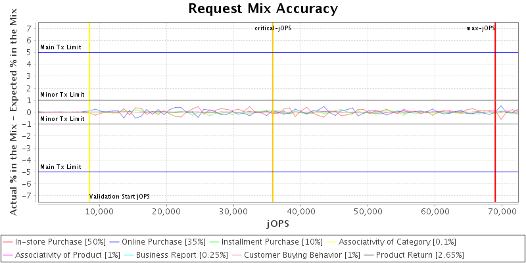Click the Request Mix Accuracy chart title
The width and height of the screenshot is (526, 263).
pyautogui.click(x=263, y=9)
